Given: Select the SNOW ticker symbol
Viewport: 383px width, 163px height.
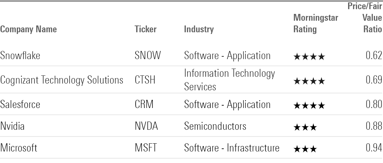Looking at the screenshot, I should (147, 55).
